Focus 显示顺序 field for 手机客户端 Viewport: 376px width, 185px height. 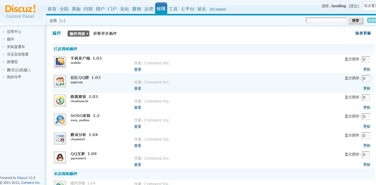pos(366,60)
